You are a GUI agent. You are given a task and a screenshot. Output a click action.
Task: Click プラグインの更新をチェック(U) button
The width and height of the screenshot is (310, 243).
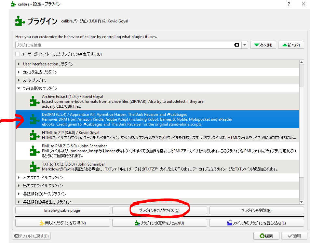159,223
